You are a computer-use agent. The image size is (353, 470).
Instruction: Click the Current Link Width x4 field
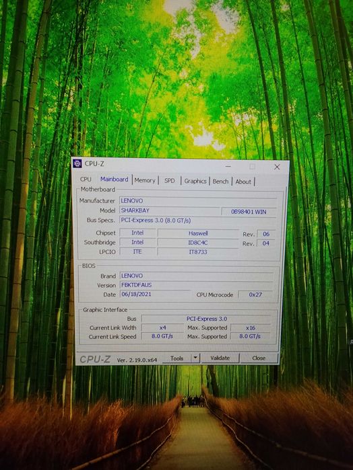162,327
